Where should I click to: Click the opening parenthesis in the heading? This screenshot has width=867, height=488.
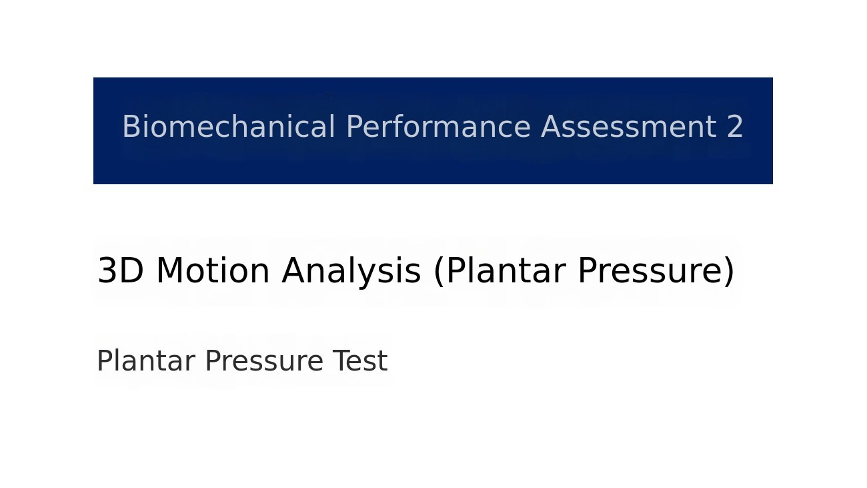coord(438,272)
